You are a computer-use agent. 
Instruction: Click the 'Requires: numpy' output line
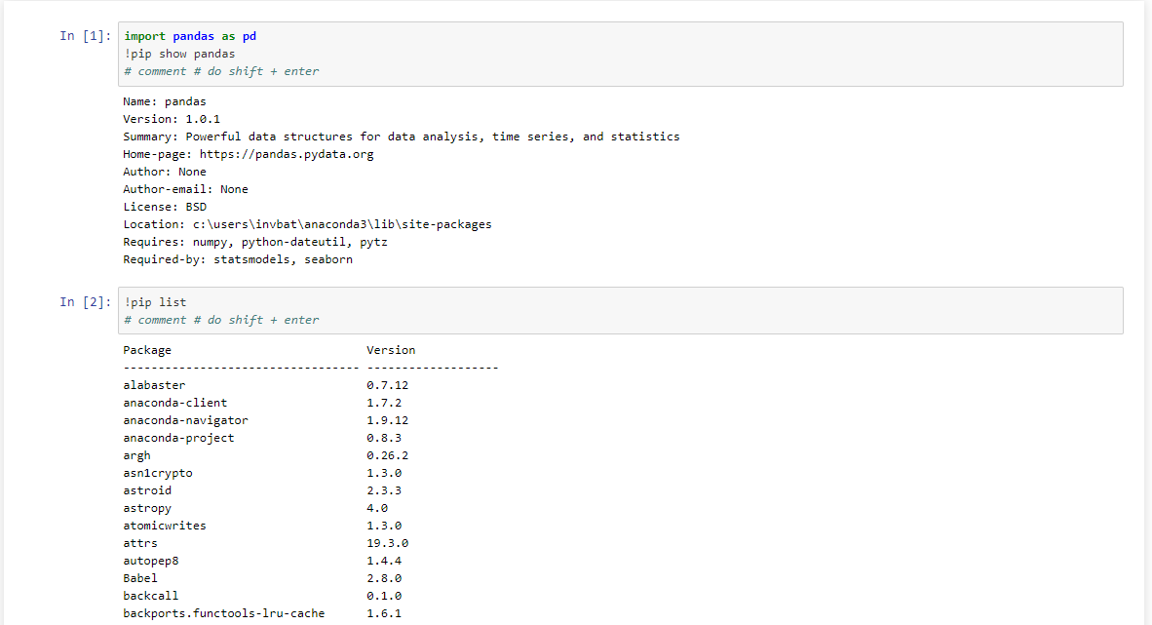click(254, 242)
